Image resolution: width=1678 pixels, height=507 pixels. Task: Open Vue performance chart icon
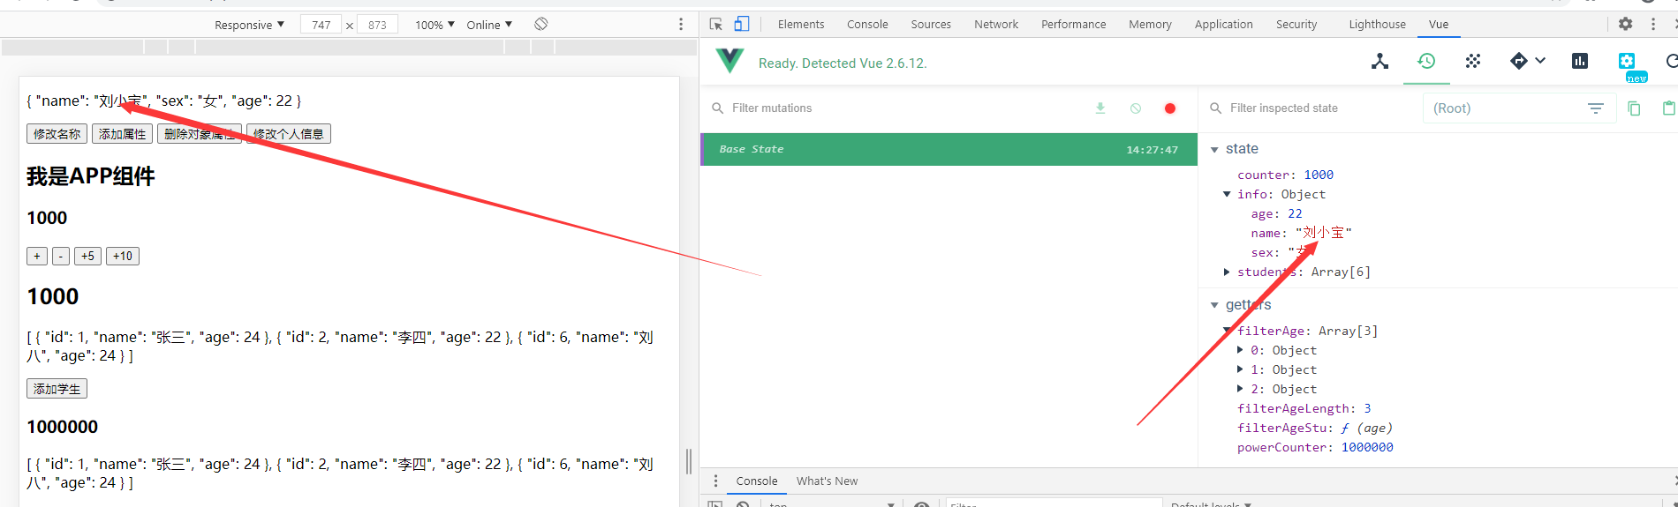click(x=1580, y=61)
